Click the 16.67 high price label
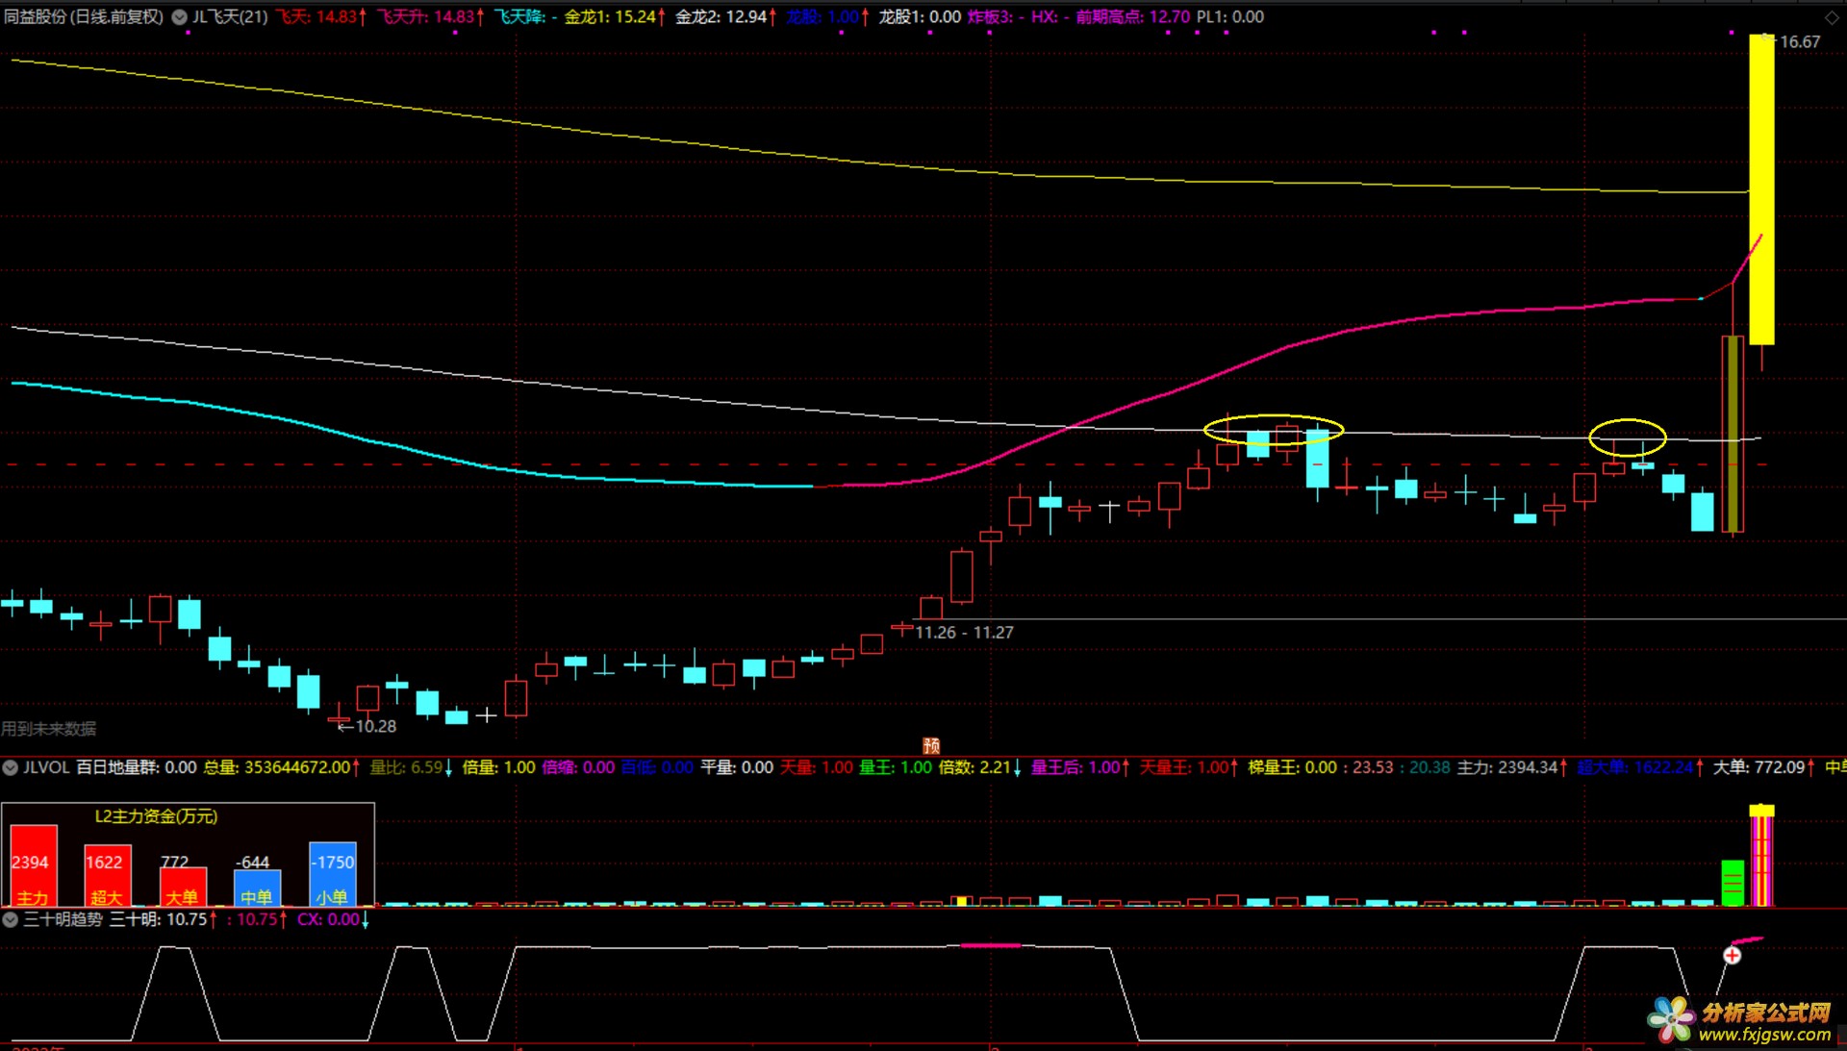Image resolution: width=1847 pixels, height=1051 pixels. 1799,42
